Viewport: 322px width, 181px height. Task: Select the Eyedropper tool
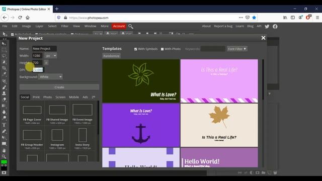tap(4, 74)
